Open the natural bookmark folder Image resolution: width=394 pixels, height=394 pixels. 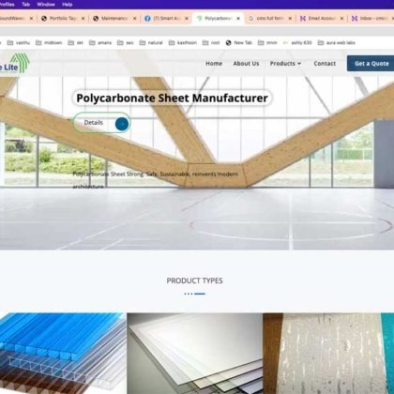(151, 43)
